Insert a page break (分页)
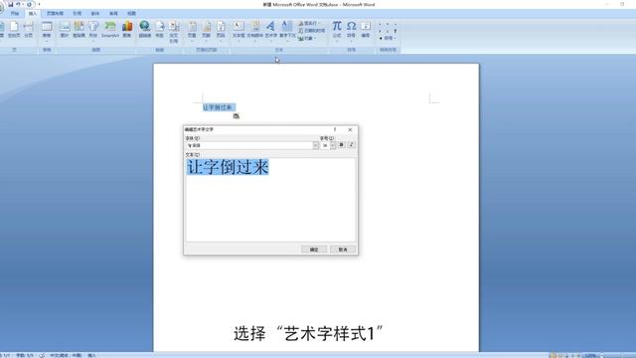 pyautogui.click(x=28, y=30)
